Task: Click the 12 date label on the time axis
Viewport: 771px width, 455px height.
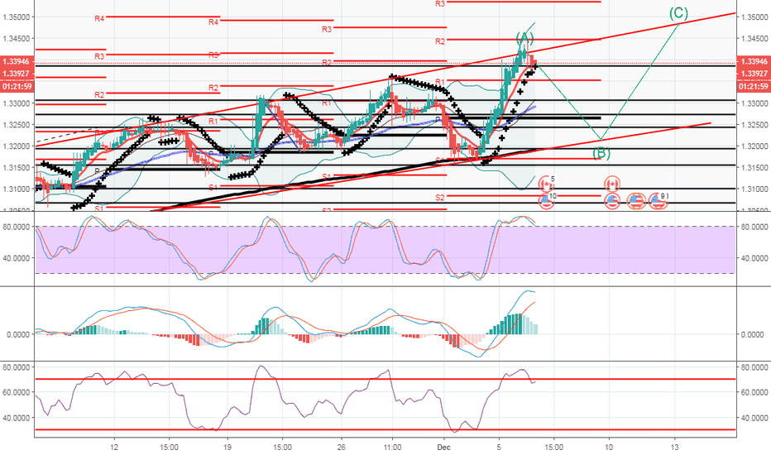Action: pyautogui.click(x=114, y=447)
